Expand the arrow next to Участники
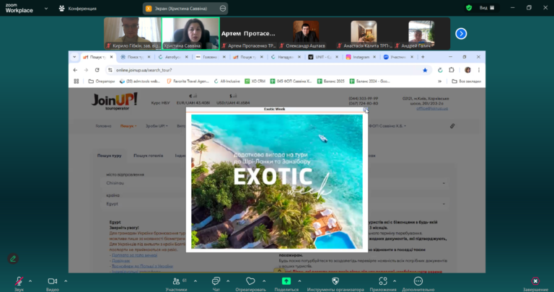554x292 pixels. [x=195, y=281]
